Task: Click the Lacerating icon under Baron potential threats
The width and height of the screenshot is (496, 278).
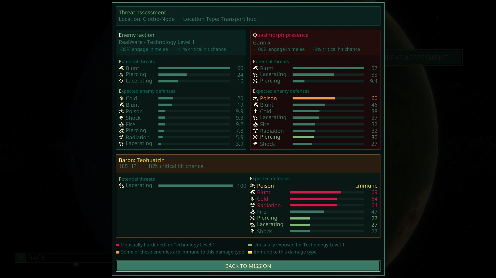Action: [121, 186]
